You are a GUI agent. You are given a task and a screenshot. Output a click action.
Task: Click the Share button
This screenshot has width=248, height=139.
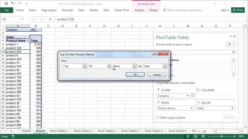(x=238, y=10)
